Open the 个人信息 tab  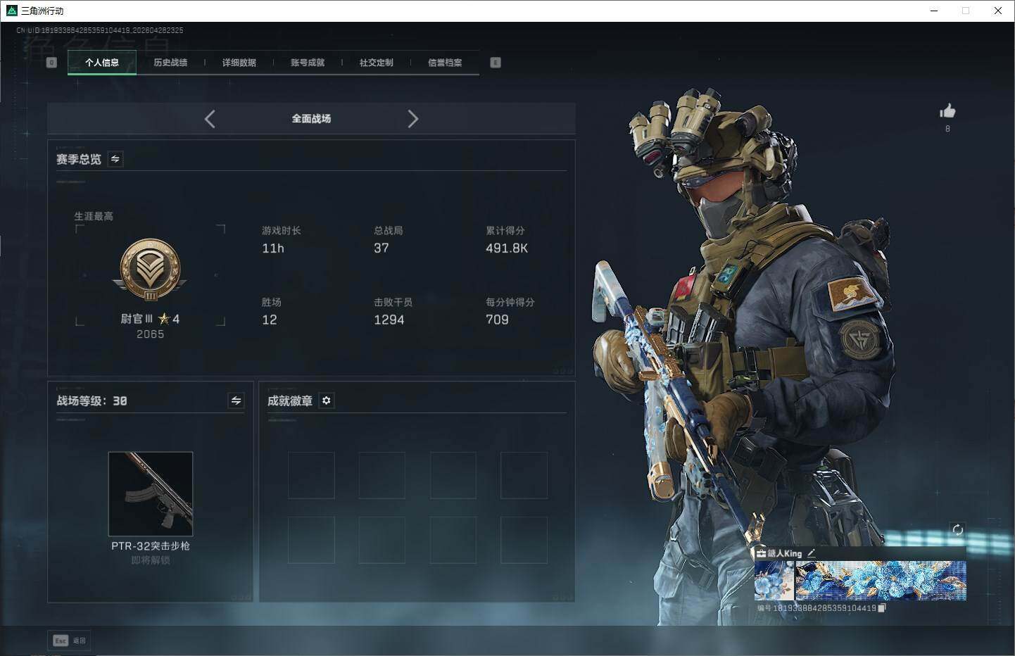point(102,63)
